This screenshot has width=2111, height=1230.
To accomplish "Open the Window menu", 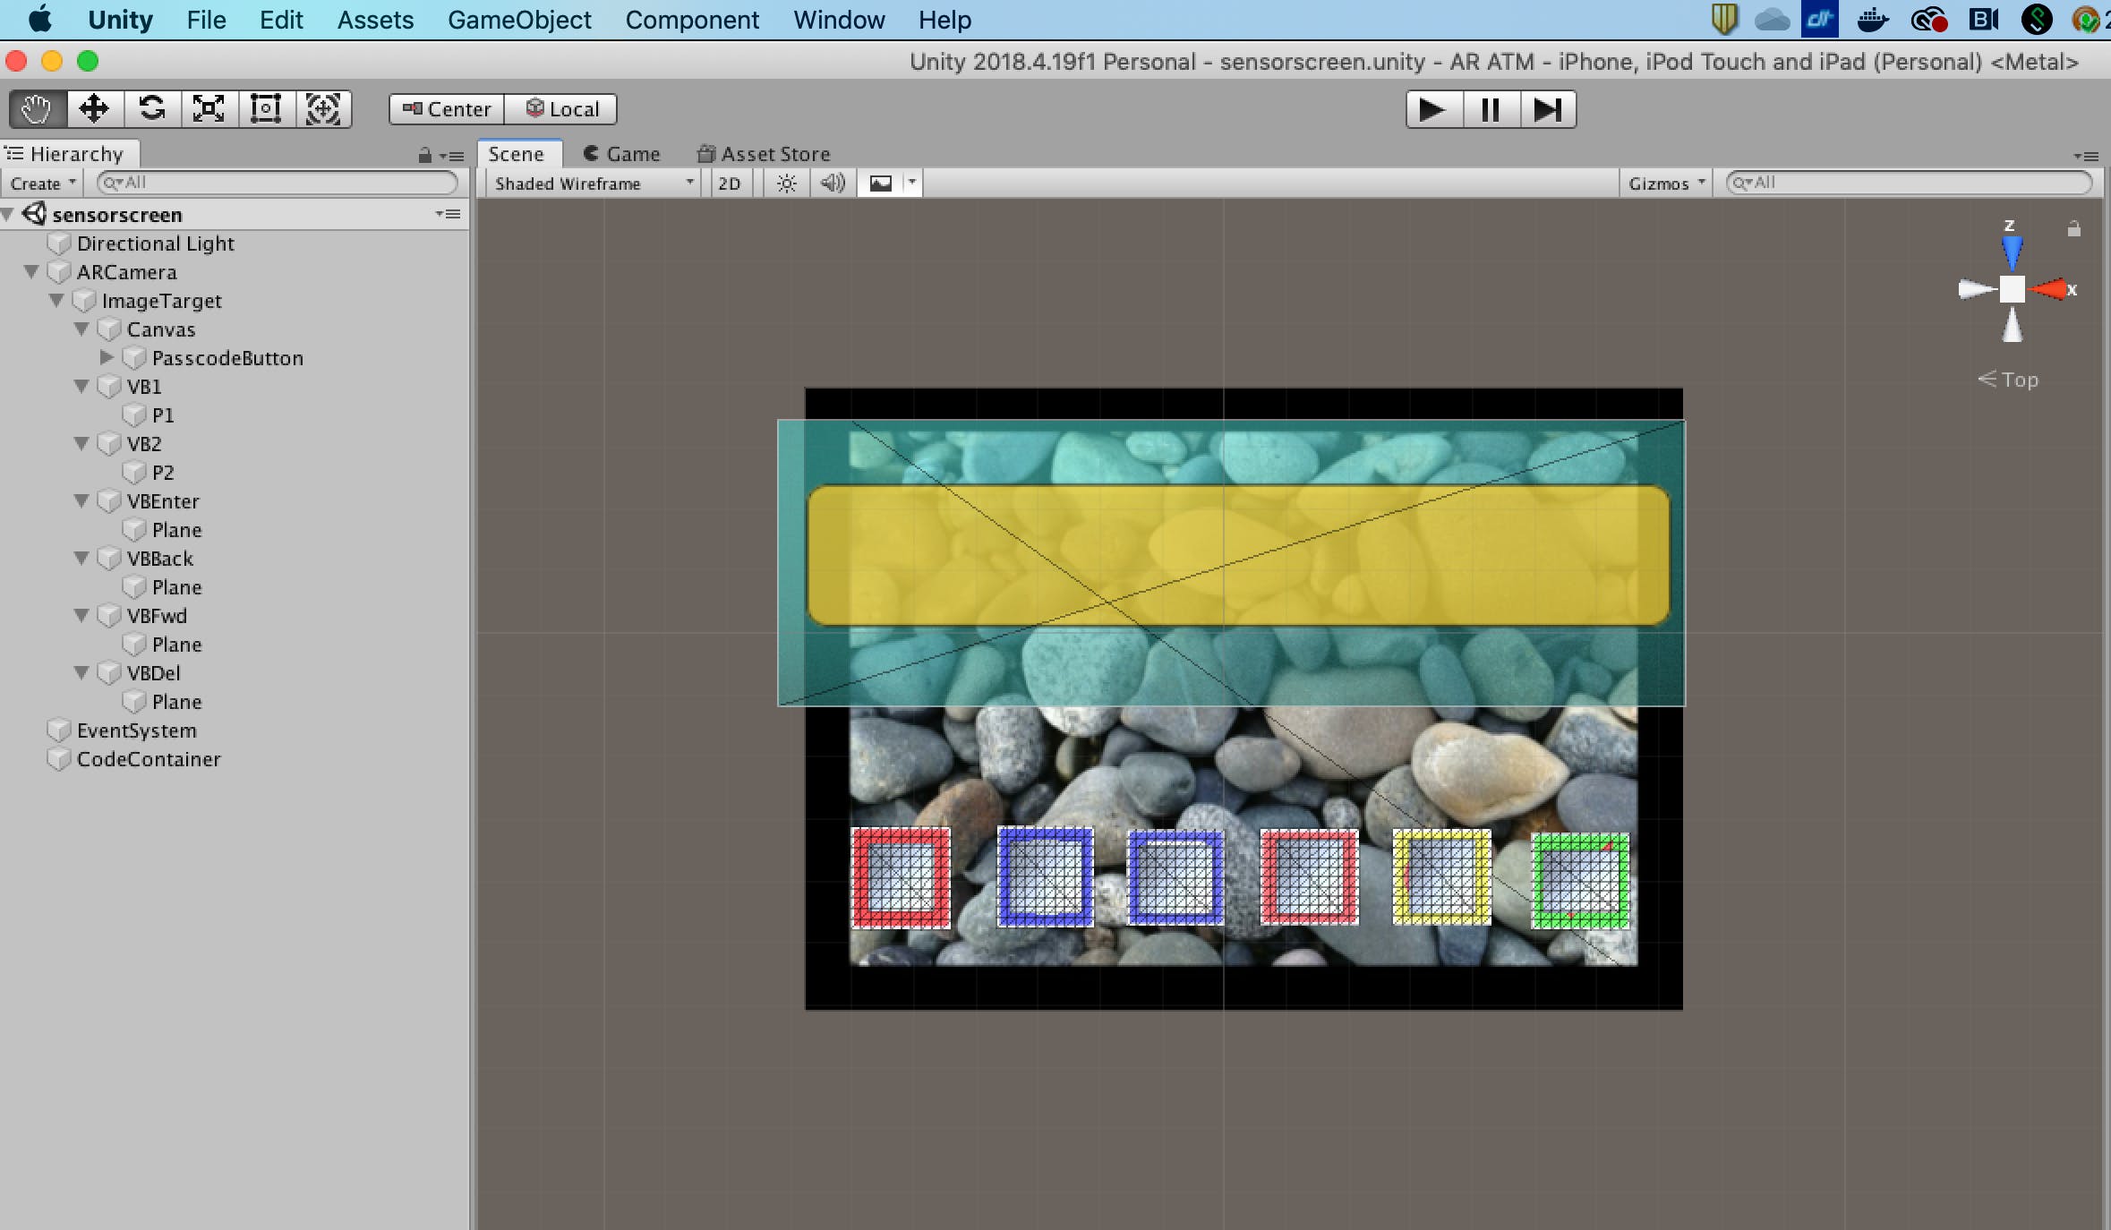I will tap(839, 20).
